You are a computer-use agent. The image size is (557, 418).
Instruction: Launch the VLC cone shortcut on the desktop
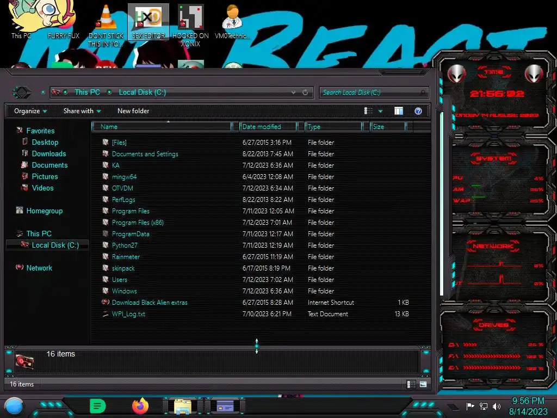pos(106,26)
